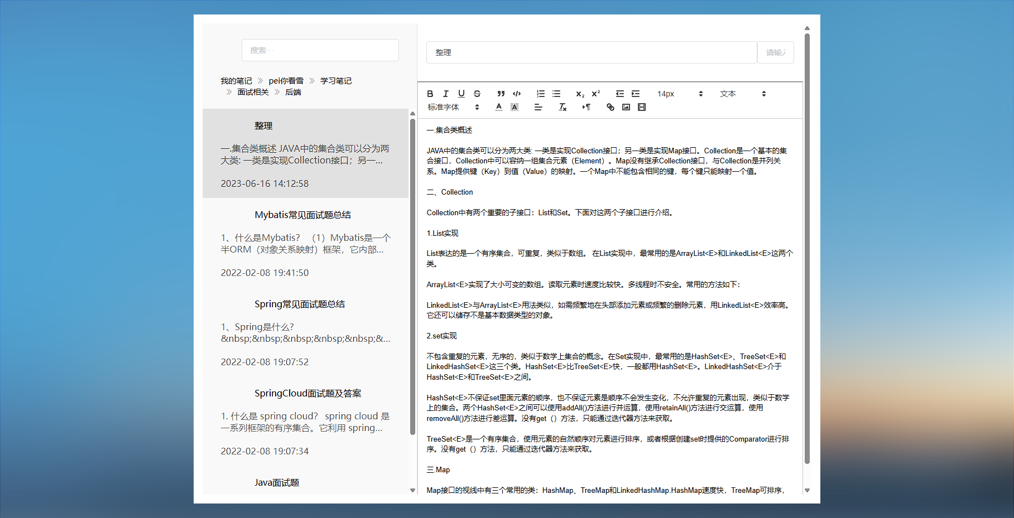Insert a hyperlink
The image size is (1014, 518).
tap(611, 107)
